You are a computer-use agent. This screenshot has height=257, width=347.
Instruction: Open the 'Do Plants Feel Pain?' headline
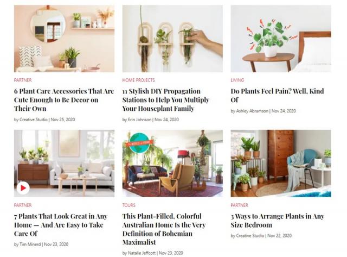pos(277,95)
